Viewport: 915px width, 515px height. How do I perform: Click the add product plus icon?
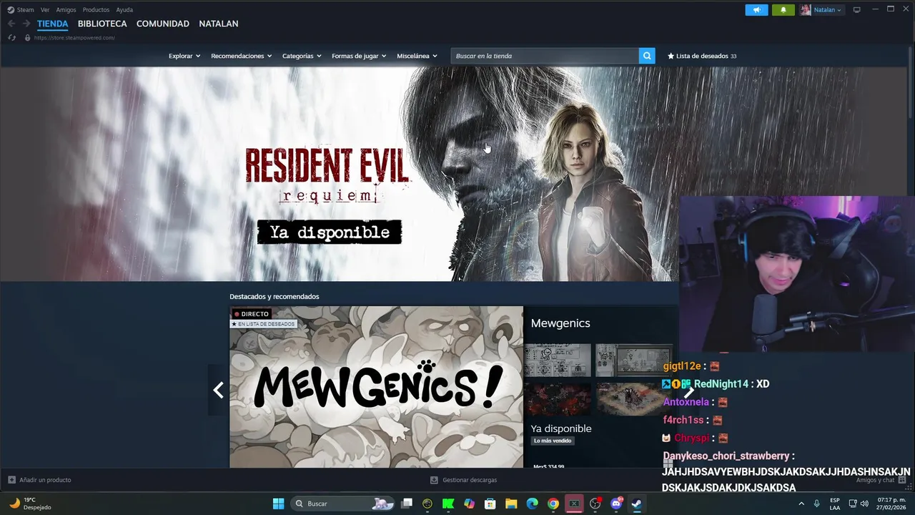click(x=11, y=480)
